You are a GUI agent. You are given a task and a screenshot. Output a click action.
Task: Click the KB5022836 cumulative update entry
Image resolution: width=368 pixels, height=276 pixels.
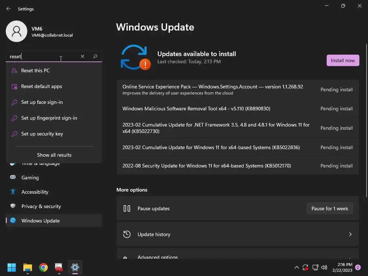click(238, 147)
